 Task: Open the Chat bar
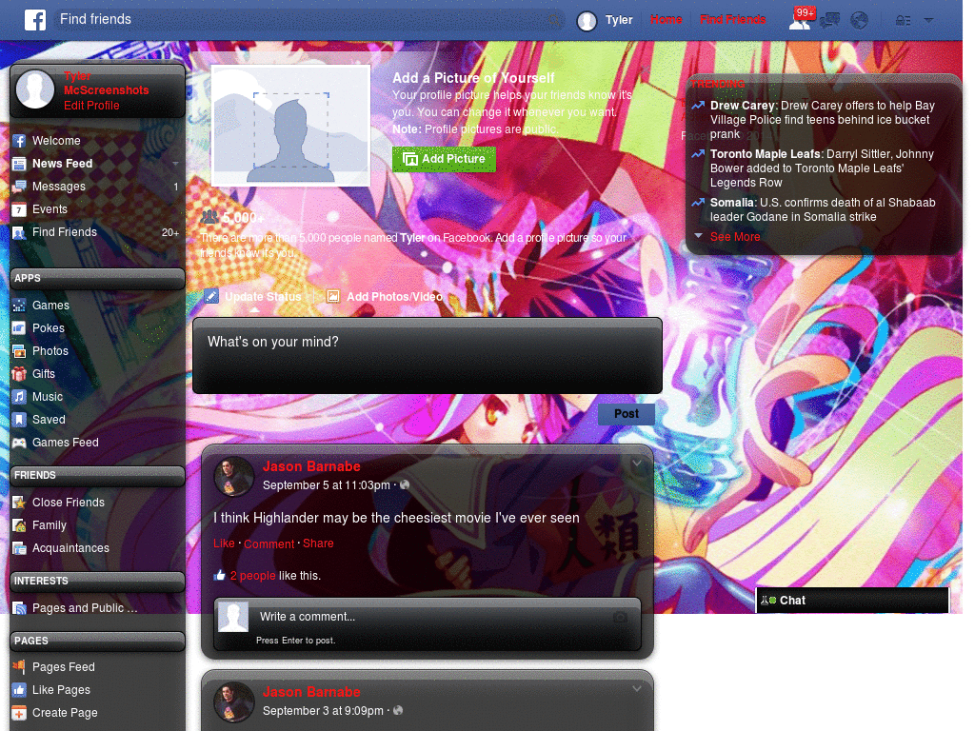pos(852,601)
